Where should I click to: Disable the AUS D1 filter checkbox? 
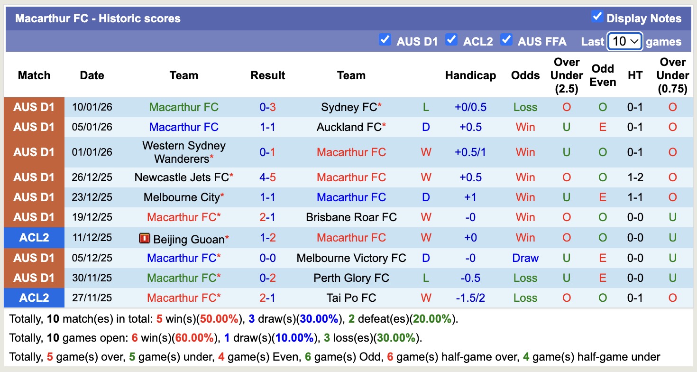pos(385,40)
